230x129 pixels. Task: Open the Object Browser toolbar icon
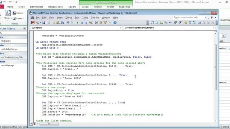pos(105,23)
